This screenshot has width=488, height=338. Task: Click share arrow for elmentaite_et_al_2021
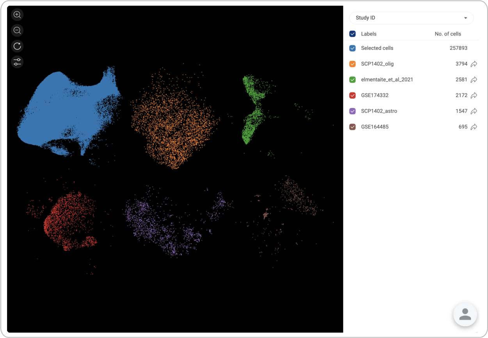tap(474, 80)
